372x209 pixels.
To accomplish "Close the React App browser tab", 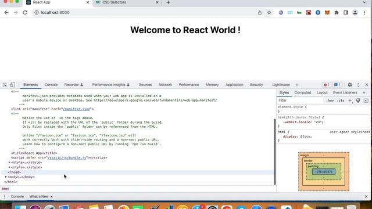I will (x=88, y=2).
